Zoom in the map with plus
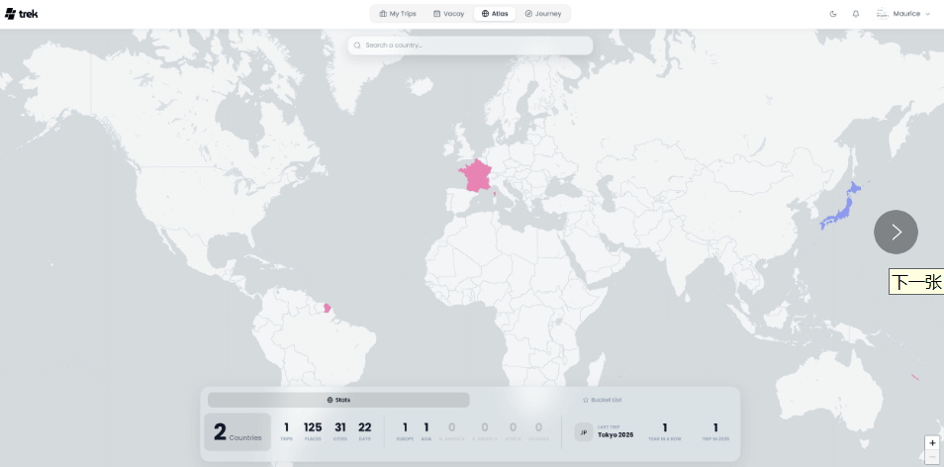Image resolution: width=944 pixels, height=467 pixels. (x=932, y=443)
